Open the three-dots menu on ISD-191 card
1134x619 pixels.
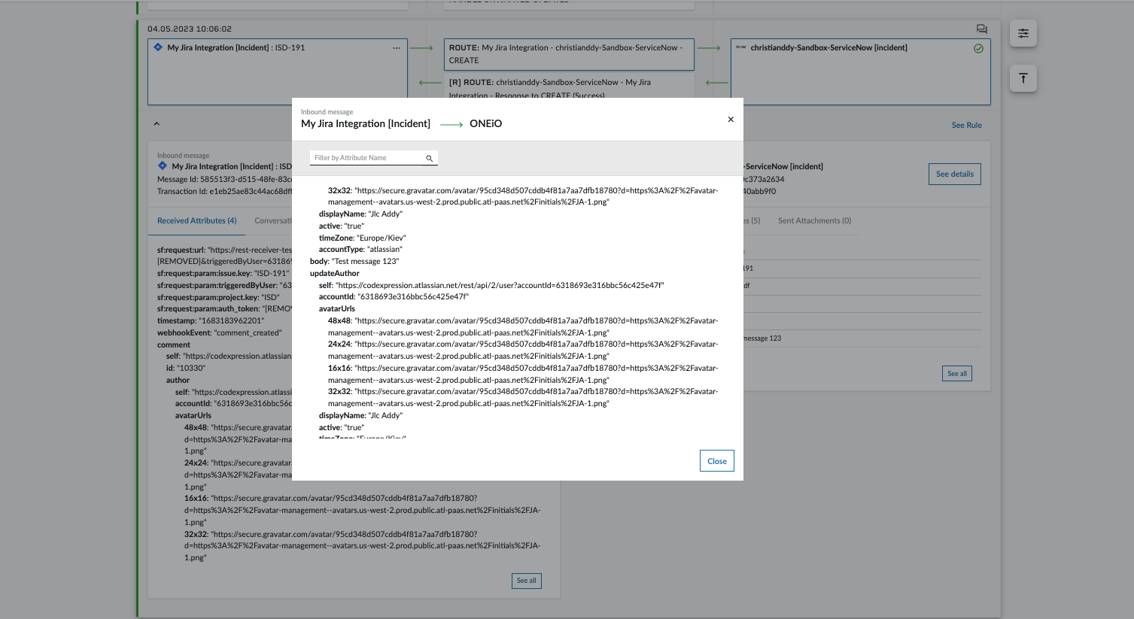397,48
